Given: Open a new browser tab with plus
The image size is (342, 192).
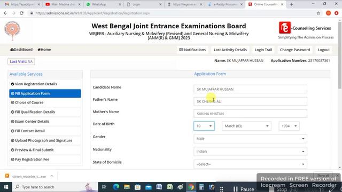Looking at the screenshot, I should [x=291, y=4].
